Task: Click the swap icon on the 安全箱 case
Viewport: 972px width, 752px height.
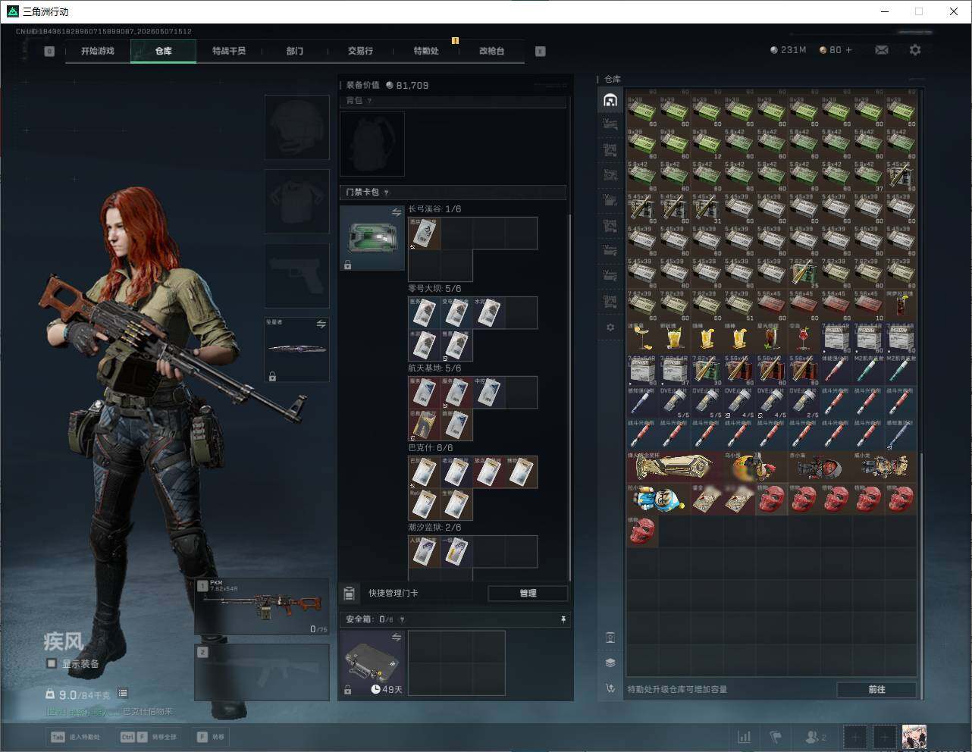Action: pos(396,638)
